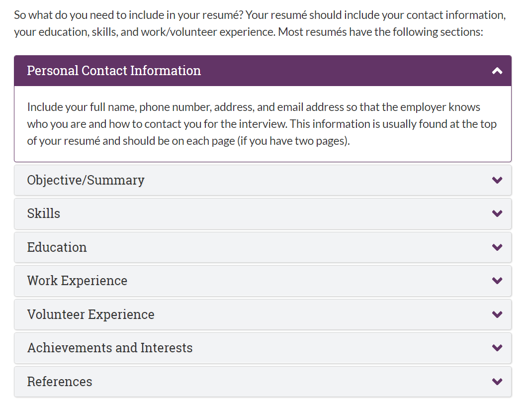Expand the References section
This screenshot has height=406, width=529.
coord(263,381)
